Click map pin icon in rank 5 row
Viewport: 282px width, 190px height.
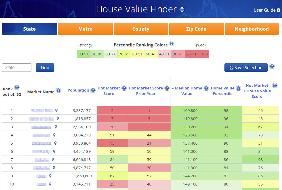pos(55,143)
